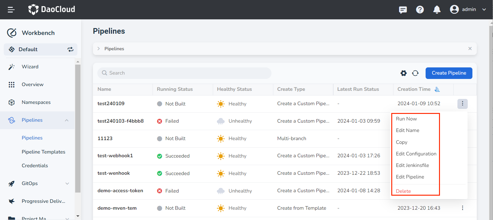493x220 pixels.
Task: Select Run Now from context menu
Action: 406,119
